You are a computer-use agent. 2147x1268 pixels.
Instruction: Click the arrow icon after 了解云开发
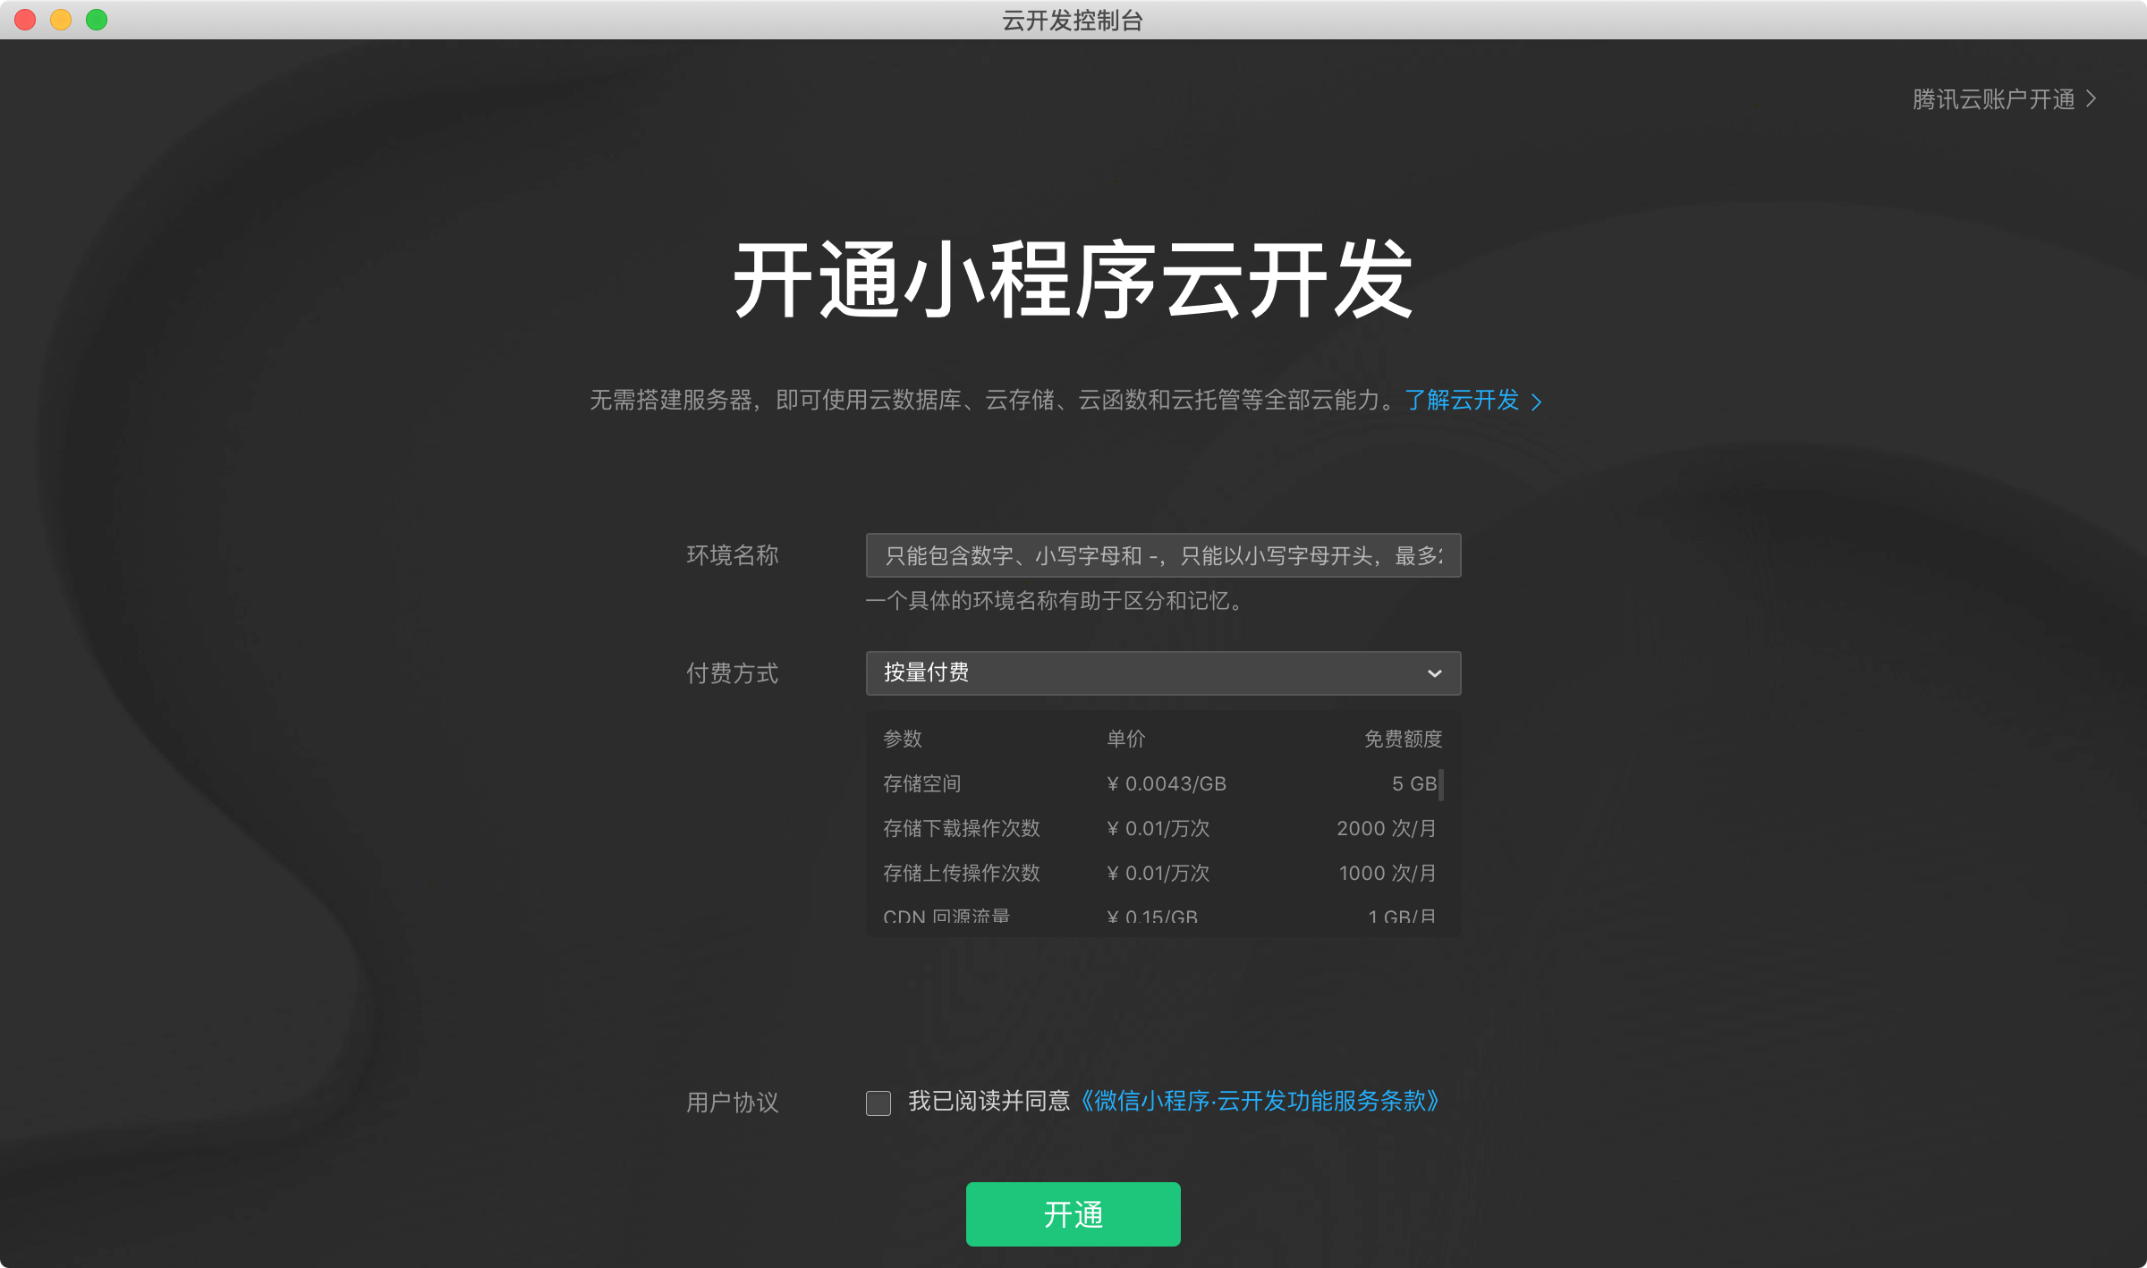pos(1537,402)
